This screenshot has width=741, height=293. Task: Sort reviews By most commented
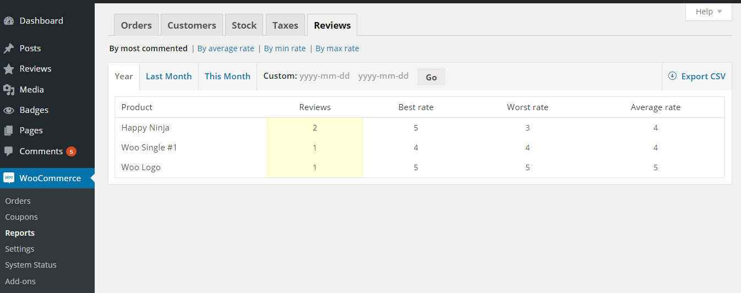tap(149, 48)
